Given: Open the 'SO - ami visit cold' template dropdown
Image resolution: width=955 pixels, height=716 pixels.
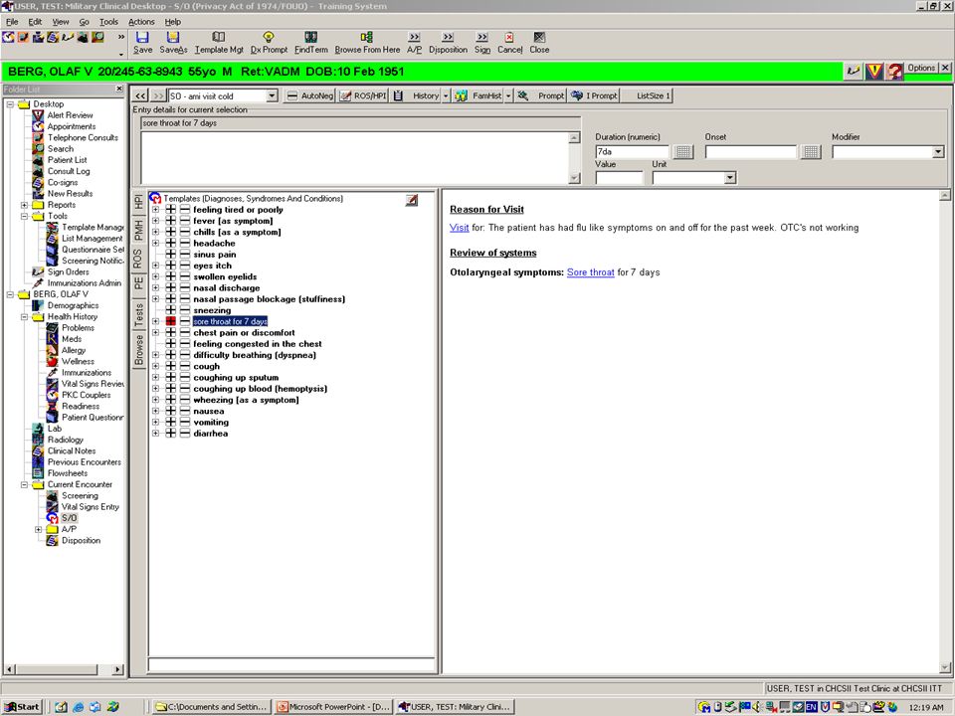Looking at the screenshot, I should [x=272, y=95].
